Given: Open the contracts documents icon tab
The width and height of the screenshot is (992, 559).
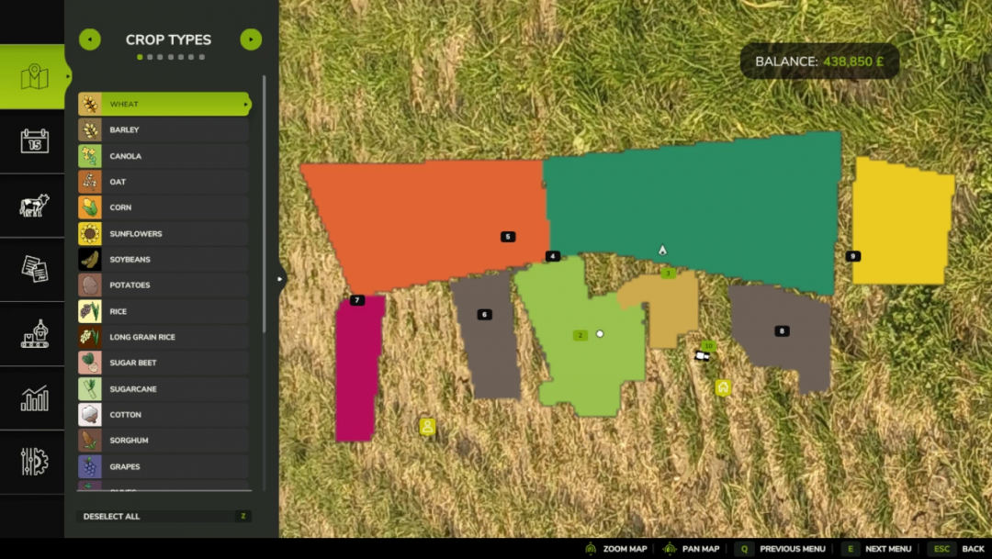Looking at the screenshot, I should click(x=34, y=269).
